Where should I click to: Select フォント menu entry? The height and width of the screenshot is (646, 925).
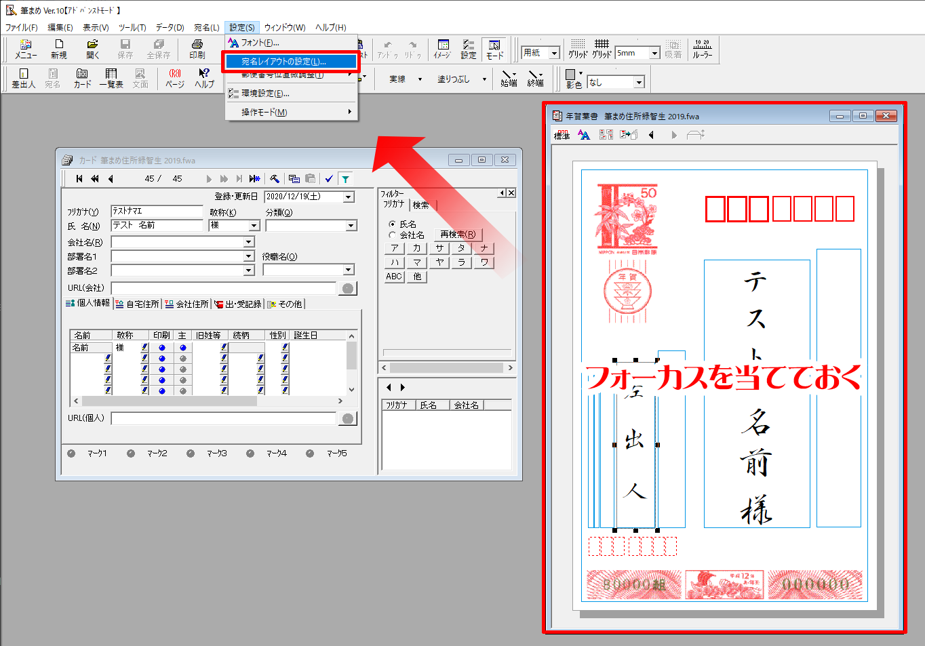(x=290, y=43)
